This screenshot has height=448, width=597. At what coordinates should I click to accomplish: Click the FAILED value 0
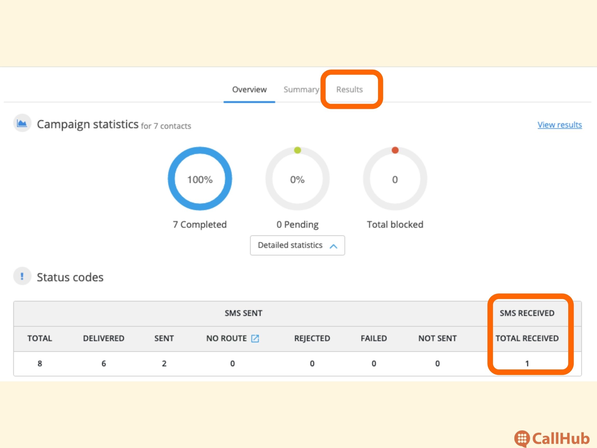point(374,363)
